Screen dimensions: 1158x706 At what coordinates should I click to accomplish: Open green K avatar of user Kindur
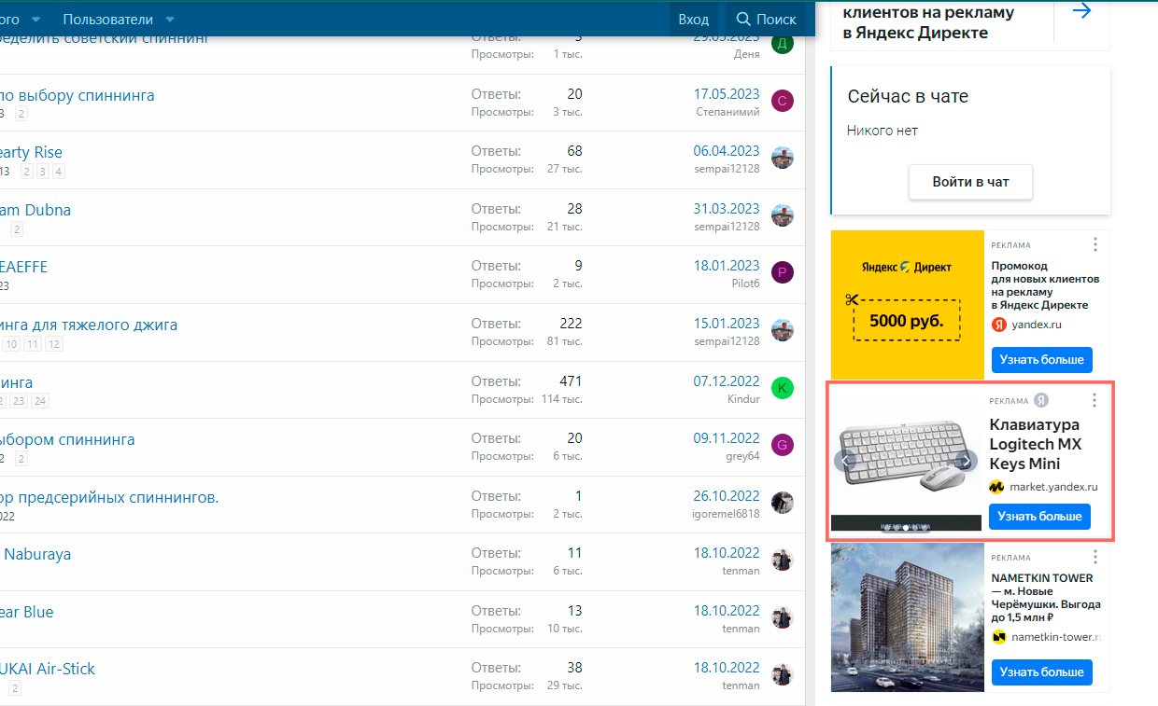(x=783, y=388)
